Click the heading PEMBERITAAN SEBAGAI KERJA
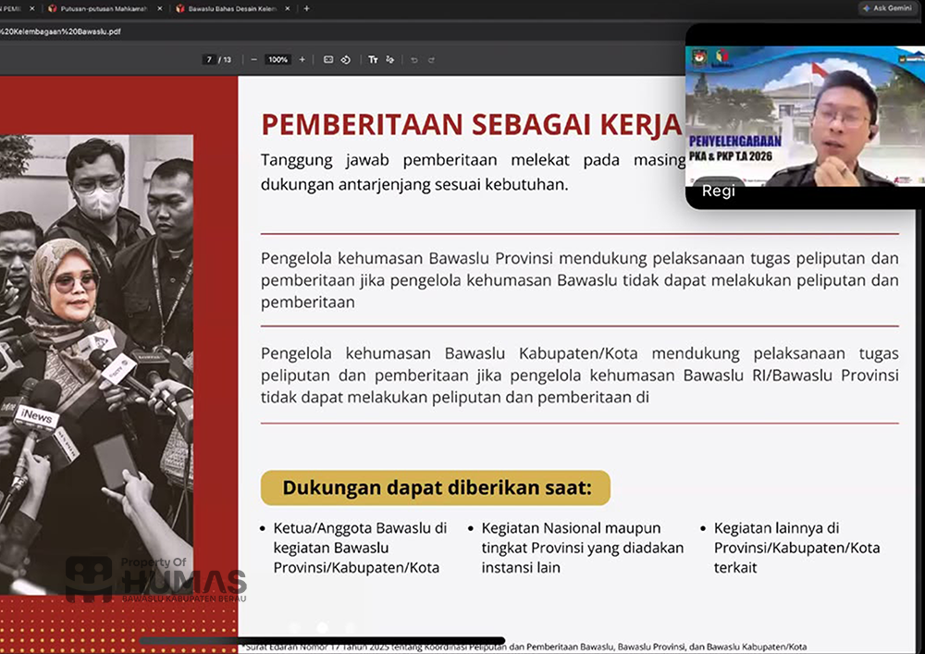The image size is (925, 654). point(472,125)
